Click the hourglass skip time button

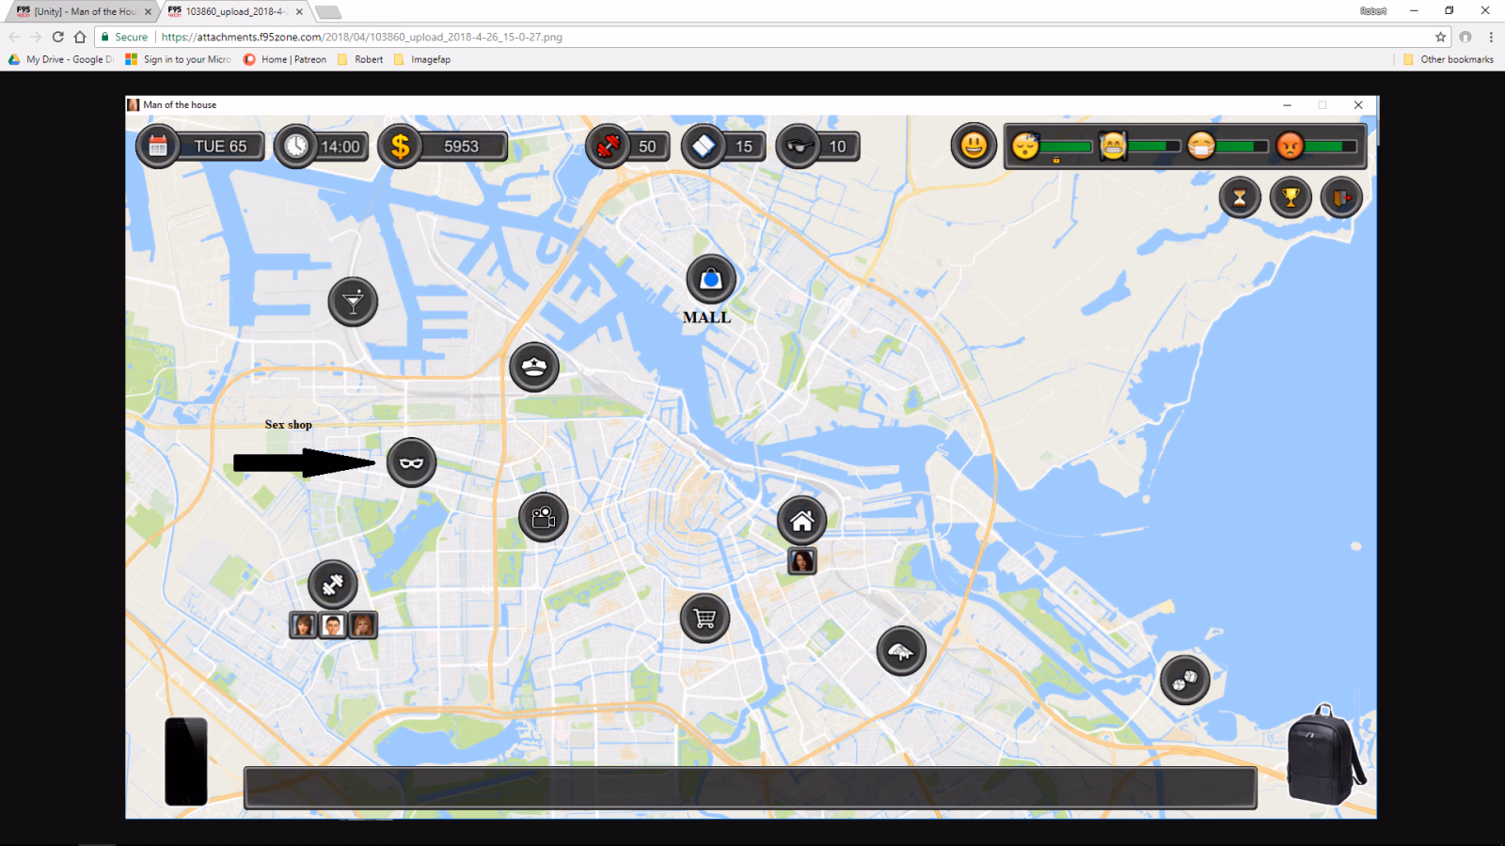(1240, 197)
